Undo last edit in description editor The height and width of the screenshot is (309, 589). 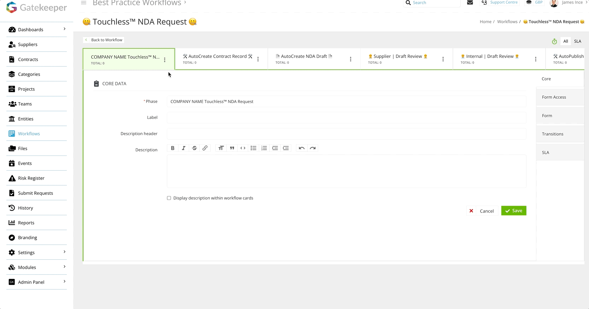pos(302,148)
